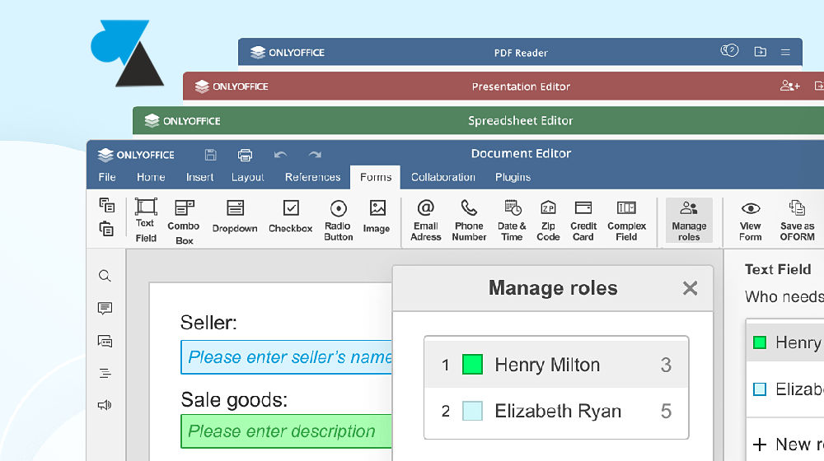The width and height of the screenshot is (824, 461).
Task: Switch to the Collaboration tab
Action: point(443,177)
